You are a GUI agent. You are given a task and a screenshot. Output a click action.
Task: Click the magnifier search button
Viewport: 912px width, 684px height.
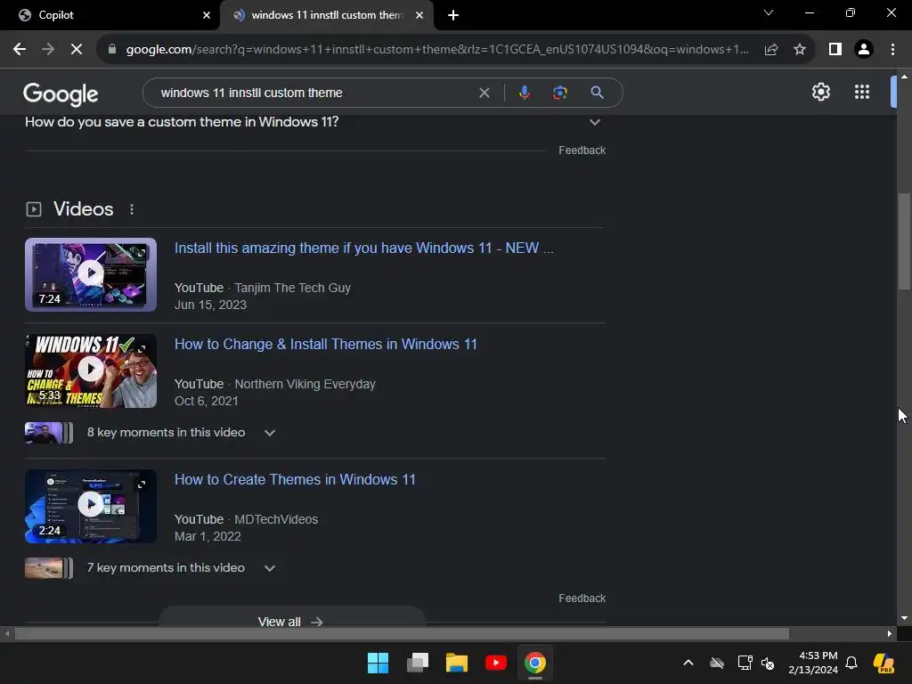click(x=597, y=93)
